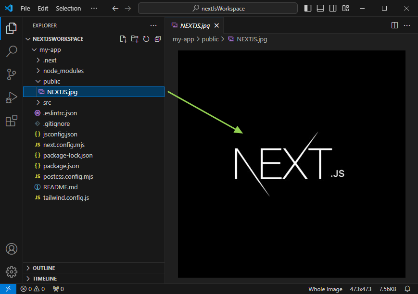Open the remote window status bar button

[8, 289]
